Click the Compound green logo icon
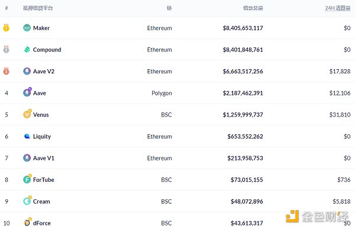The width and height of the screenshot is (355, 229). pos(27,49)
